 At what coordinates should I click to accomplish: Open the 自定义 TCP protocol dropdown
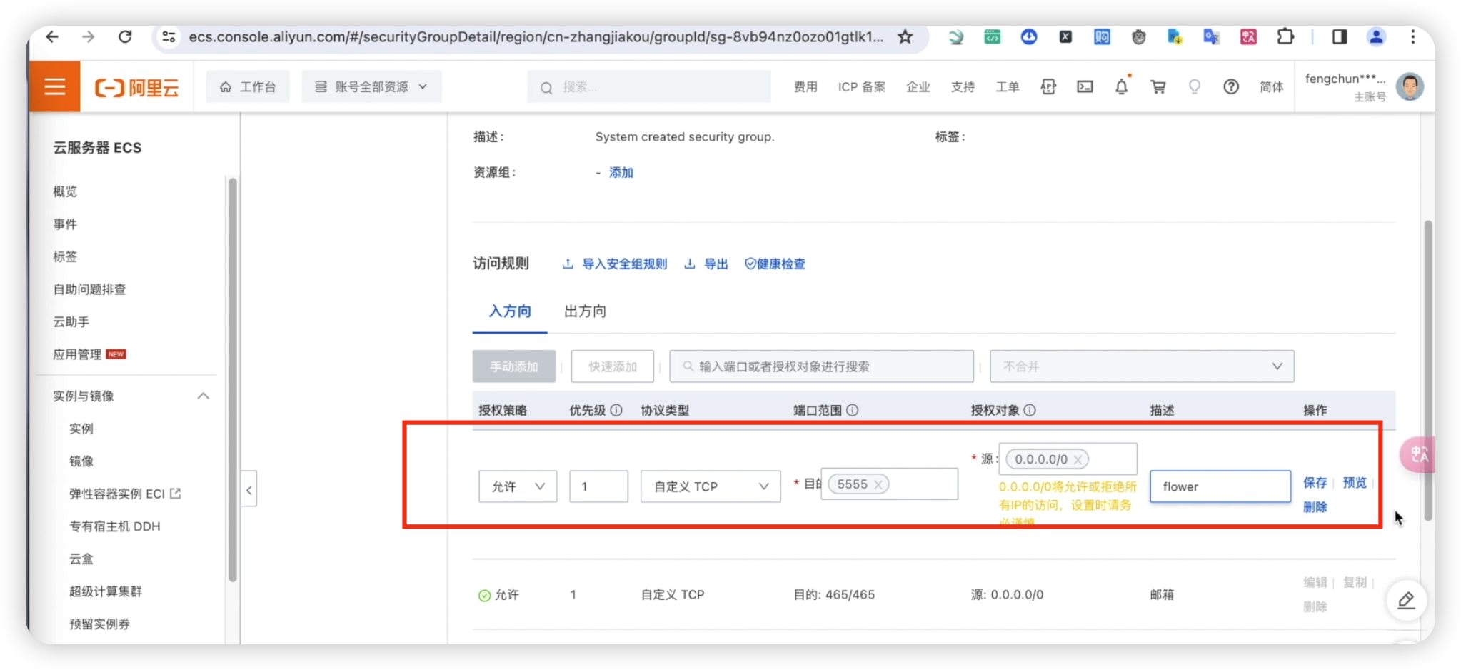coord(711,486)
